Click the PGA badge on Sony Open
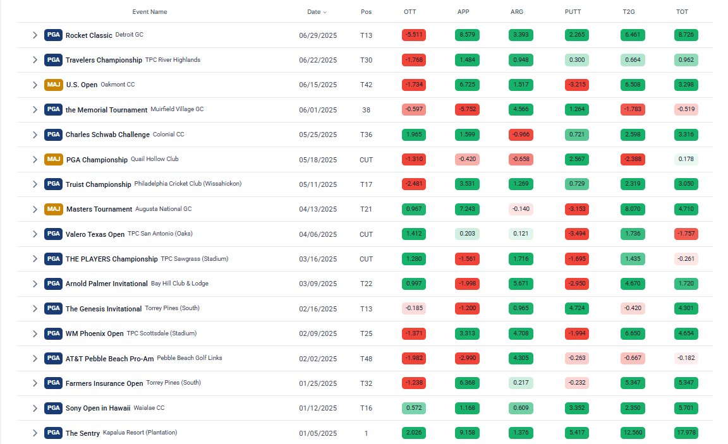The image size is (728, 444). pos(53,408)
